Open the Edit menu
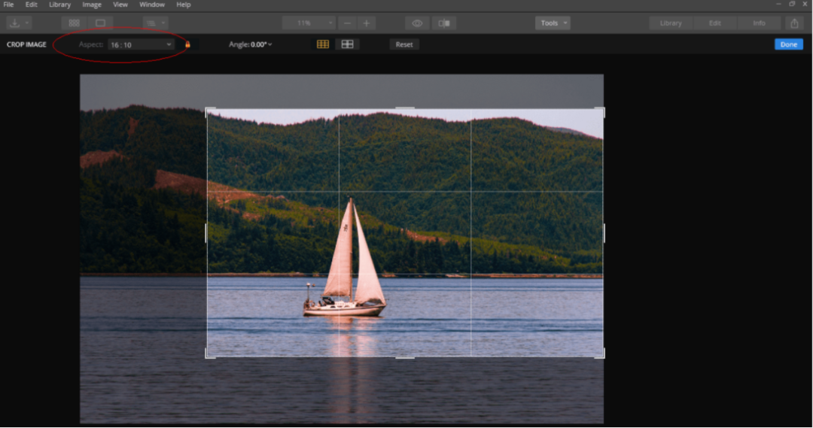This screenshot has height=428, width=813. click(31, 5)
